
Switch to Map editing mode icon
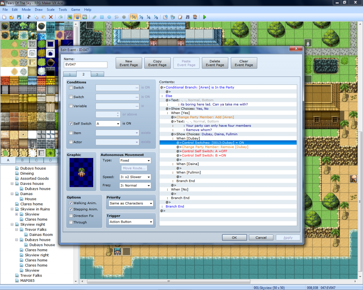point(70,17)
